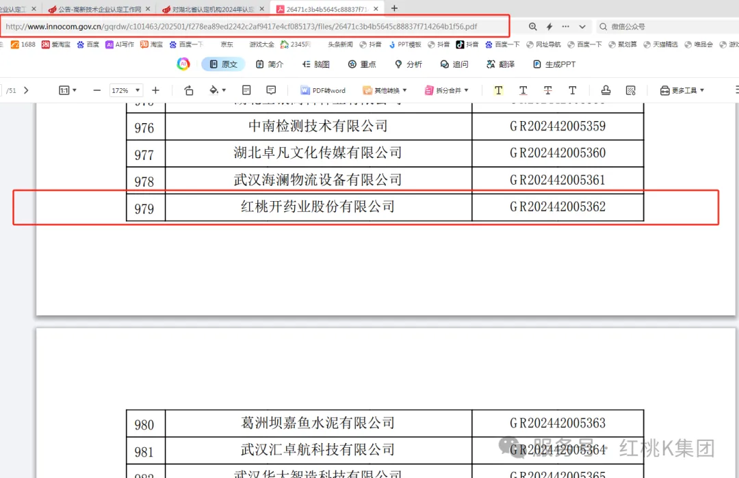The width and height of the screenshot is (739, 478).
Task: Open the 头条新闻 bookmark
Action: click(x=340, y=44)
